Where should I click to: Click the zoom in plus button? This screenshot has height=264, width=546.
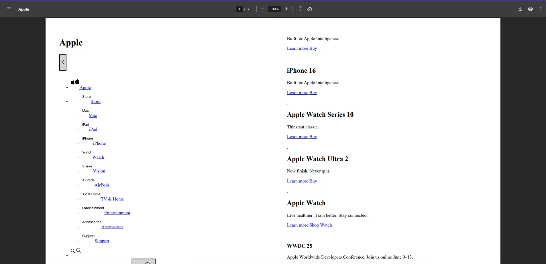point(286,9)
